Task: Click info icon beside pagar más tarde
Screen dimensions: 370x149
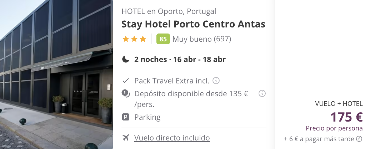Action: [359, 139]
